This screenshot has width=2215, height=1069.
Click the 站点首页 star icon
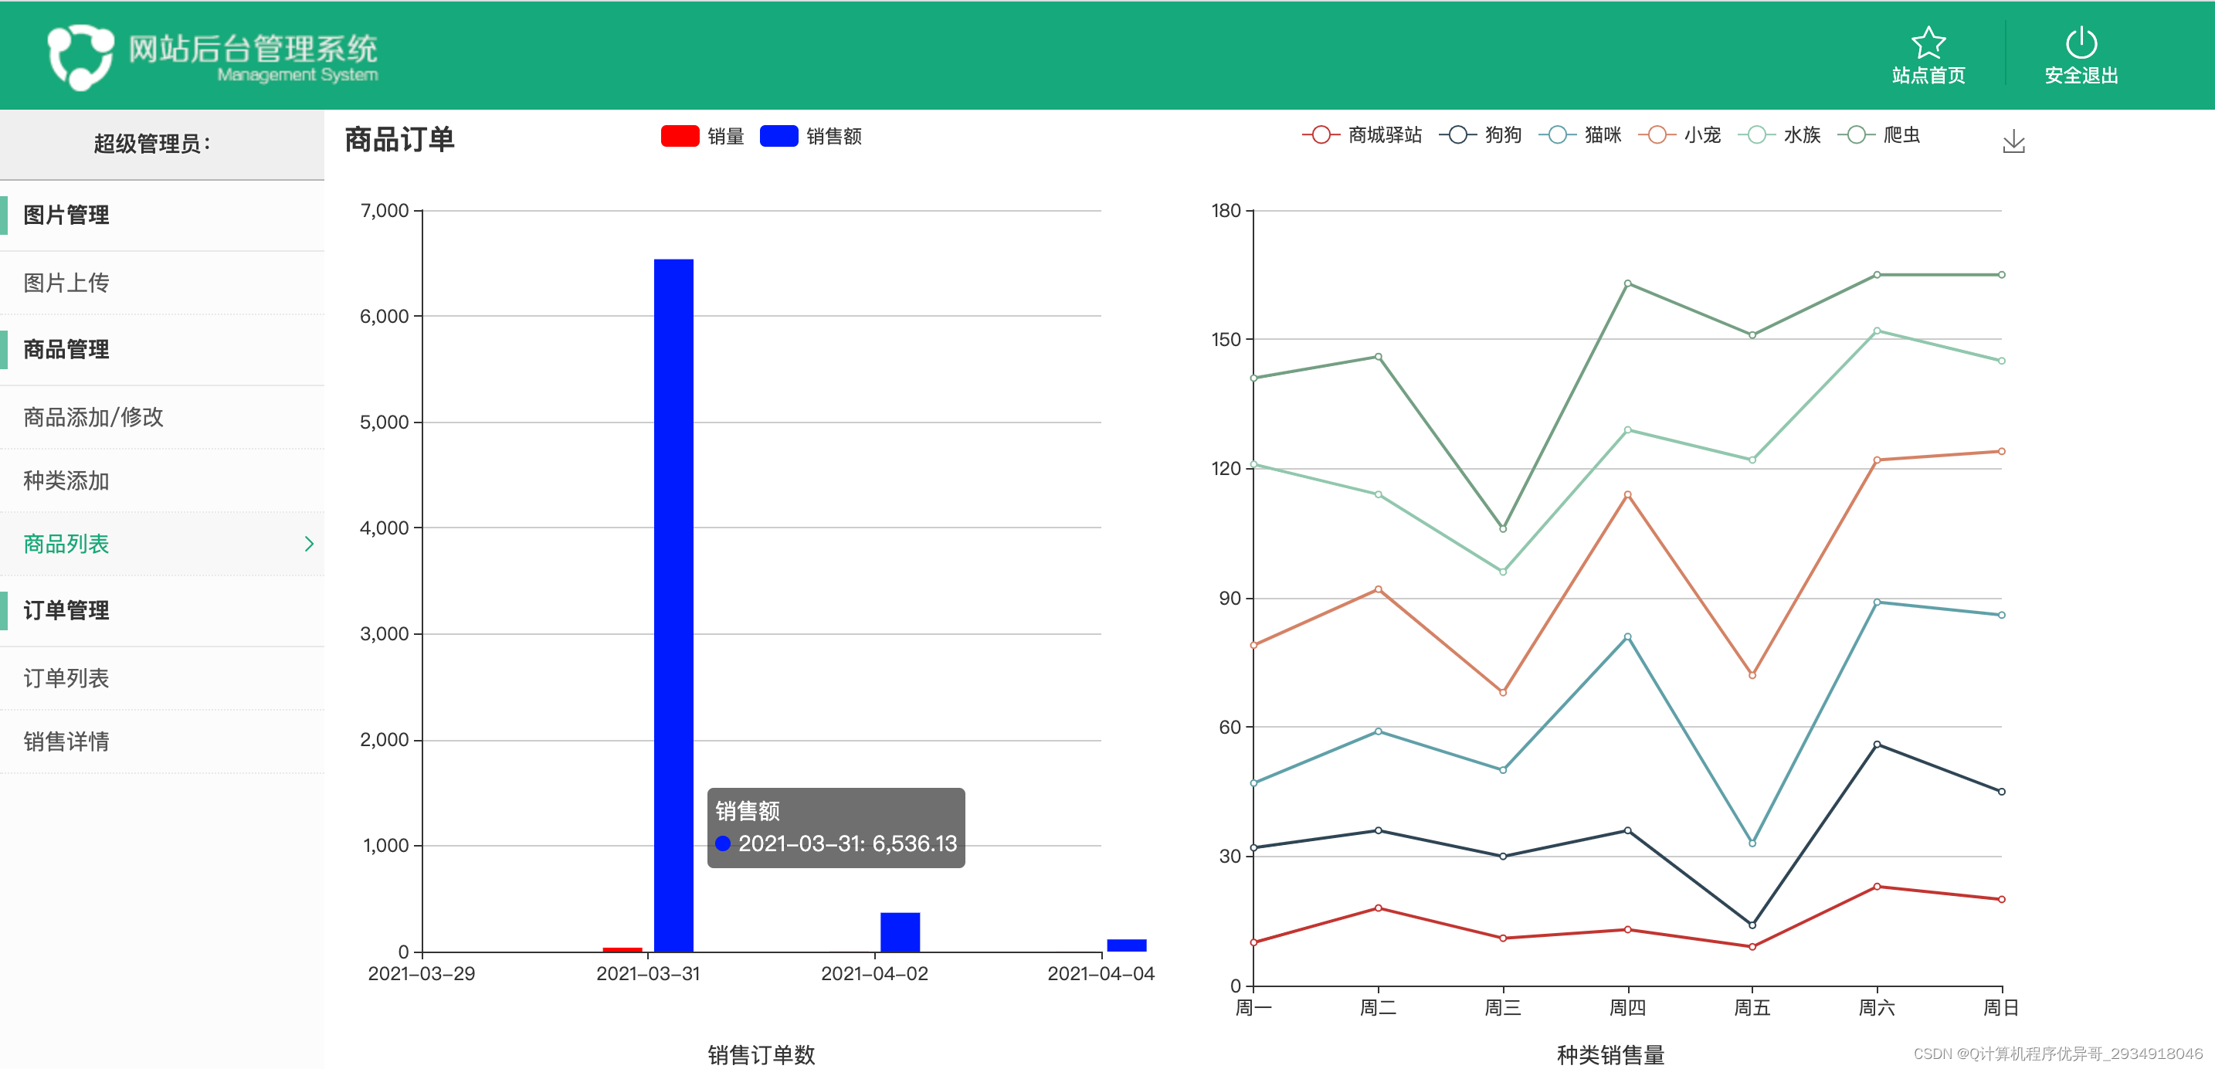1928,42
